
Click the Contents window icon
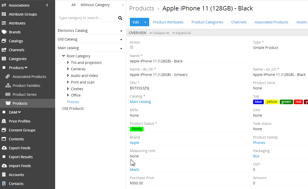pos(4,139)
